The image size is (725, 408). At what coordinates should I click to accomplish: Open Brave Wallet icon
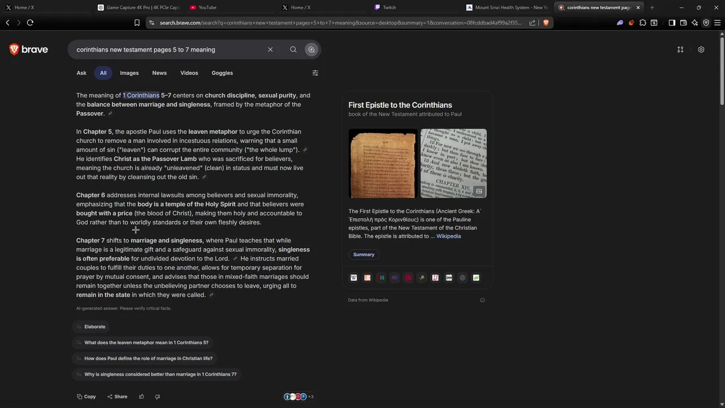coord(684,23)
